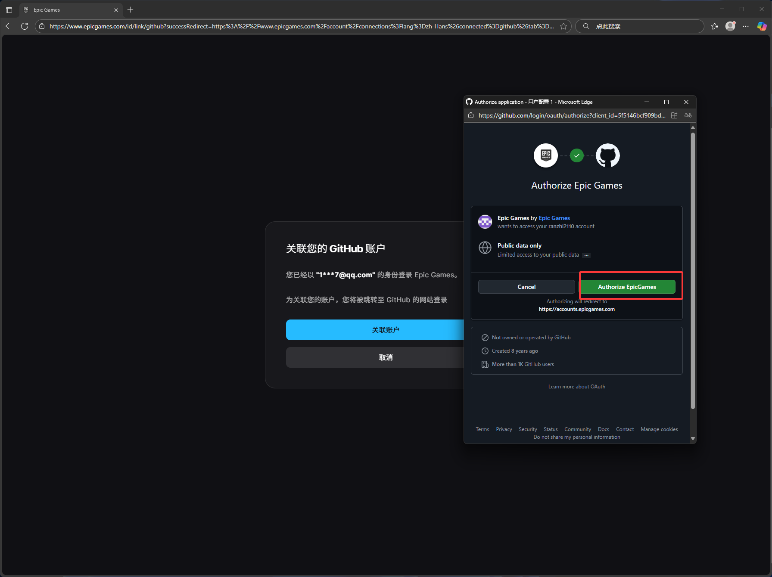Open the Security footer link

tap(528, 429)
